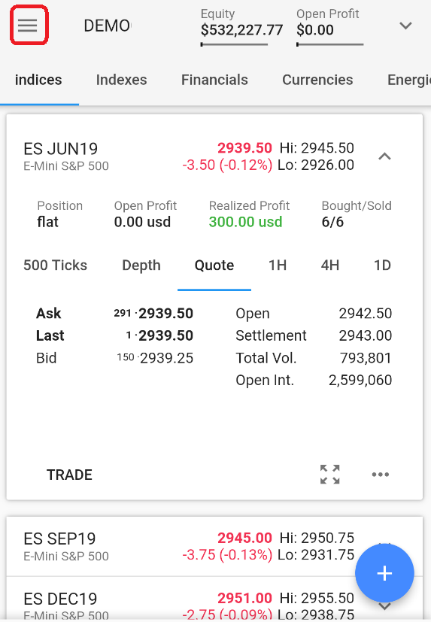Expand the account summary dropdown arrow
This screenshot has width=431, height=622.
(x=405, y=26)
